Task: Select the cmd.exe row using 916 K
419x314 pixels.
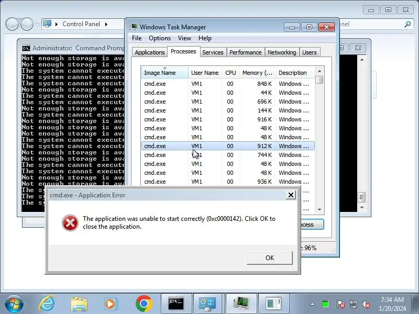Action: click(x=228, y=119)
